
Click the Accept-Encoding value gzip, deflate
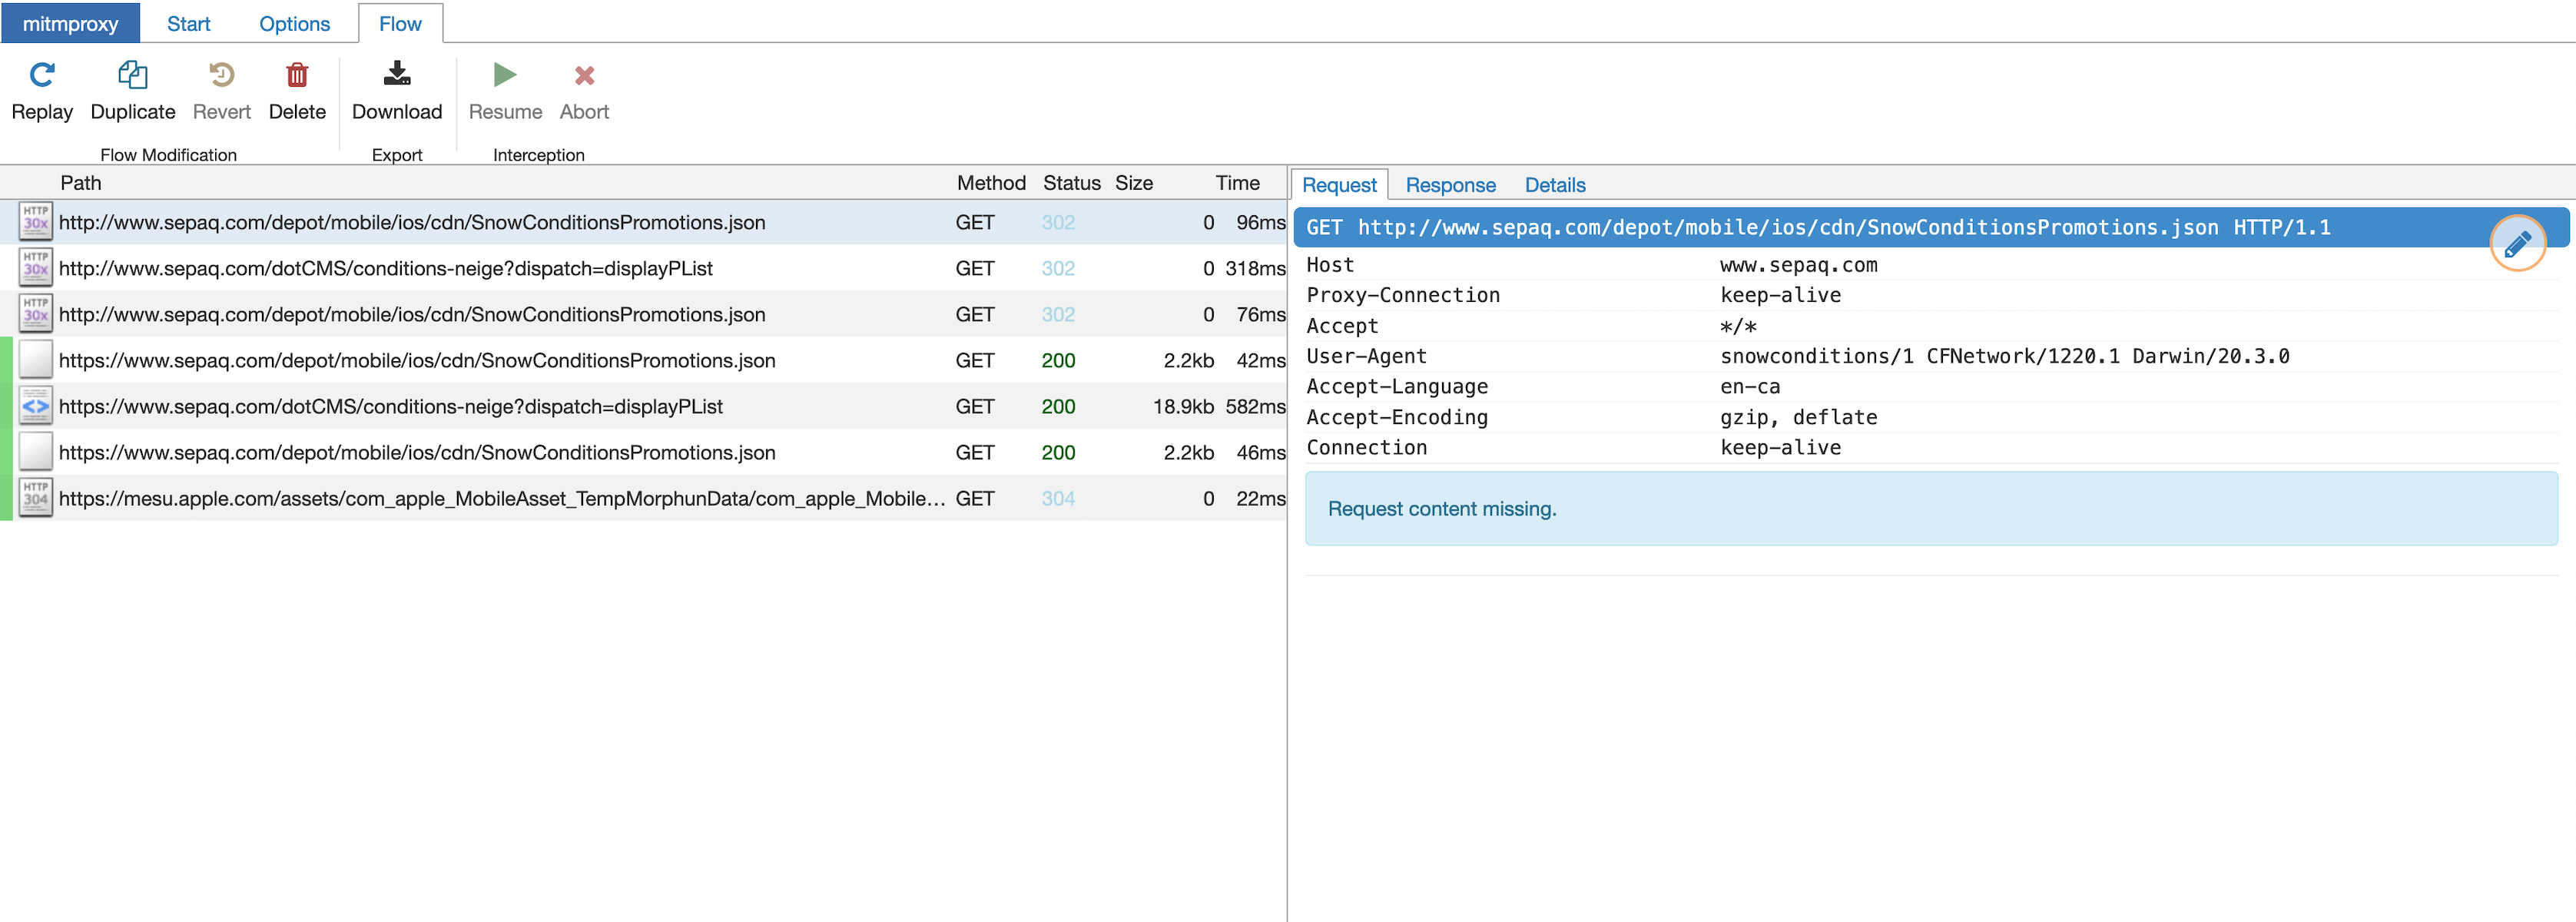pyautogui.click(x=1798, y=417)
